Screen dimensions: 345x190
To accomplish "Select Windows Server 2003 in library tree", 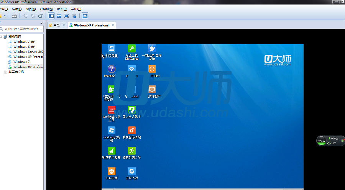I will pos(28,52).
